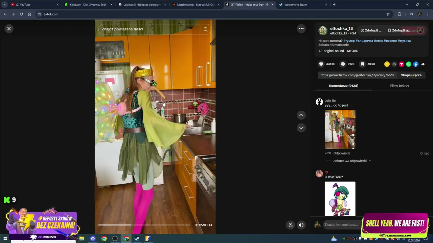Click the search magnifier icon over video
Viewport: 433px width, 243px height.
click(206, 29)
